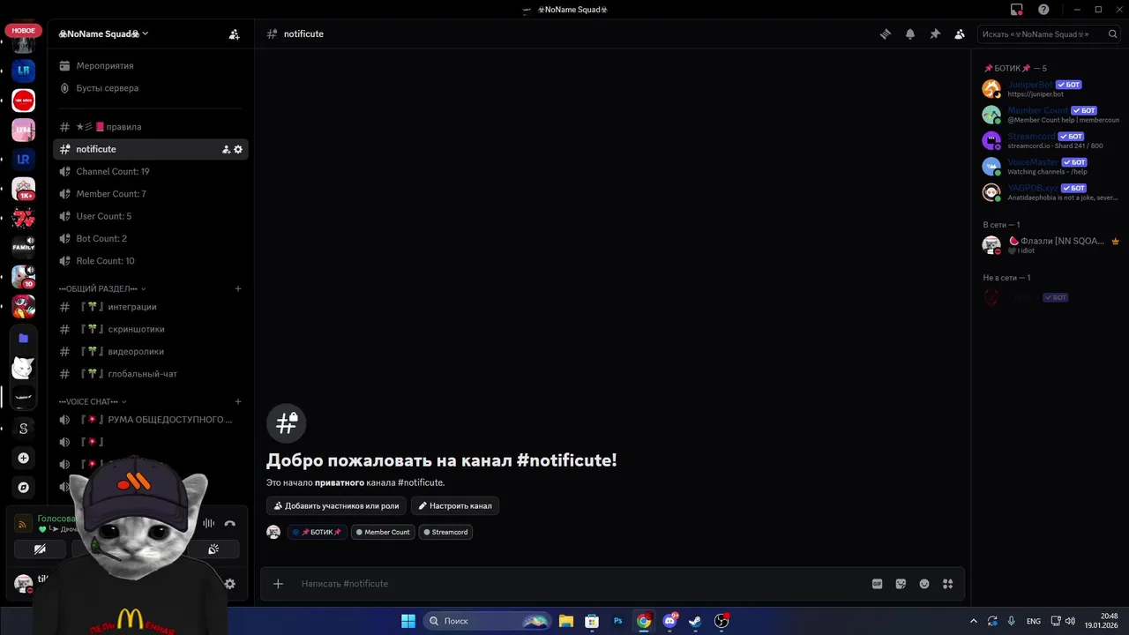
Task: Open the видеоролики channel
Action: 150,351
